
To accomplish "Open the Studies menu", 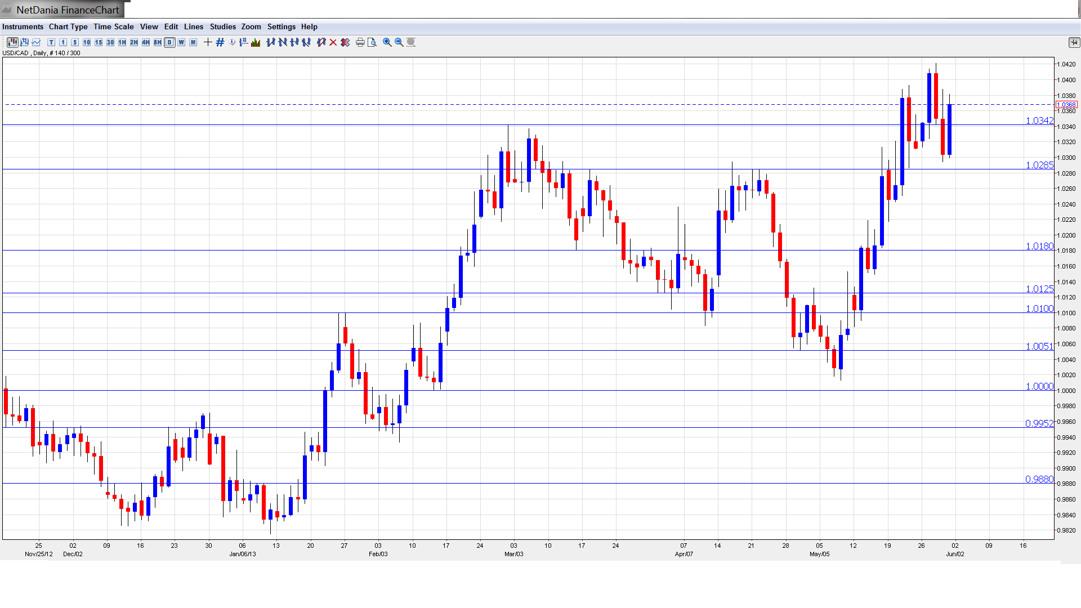I will 222,26.
